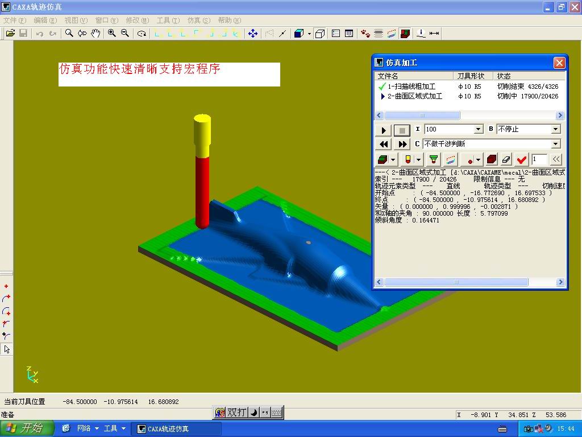Screen dimensions: 582x437
Task: Click the Save floppy disk icon
Action: pyautogui.click(x=23, y=34)
